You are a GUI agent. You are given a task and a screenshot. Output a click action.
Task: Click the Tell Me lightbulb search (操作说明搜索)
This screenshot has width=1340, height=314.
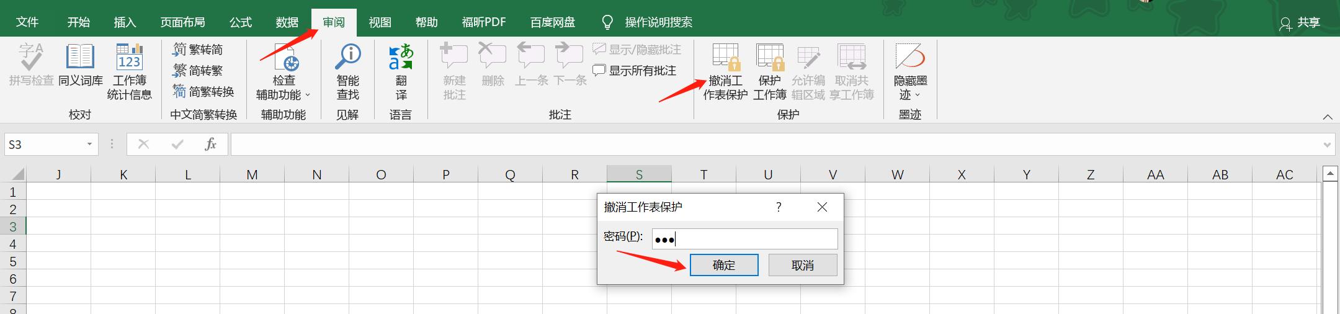tap(647, 22)
